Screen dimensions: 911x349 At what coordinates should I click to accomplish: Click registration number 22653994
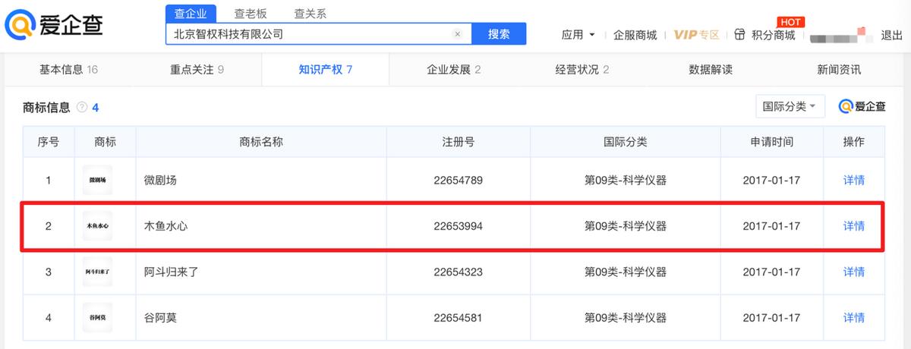pyautogui.click(x=458, y=226)
